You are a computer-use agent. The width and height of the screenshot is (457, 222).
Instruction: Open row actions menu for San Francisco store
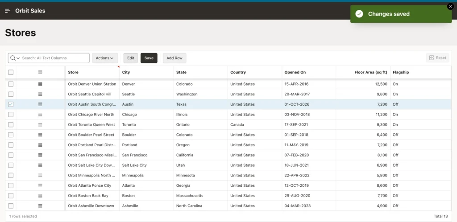40,155
